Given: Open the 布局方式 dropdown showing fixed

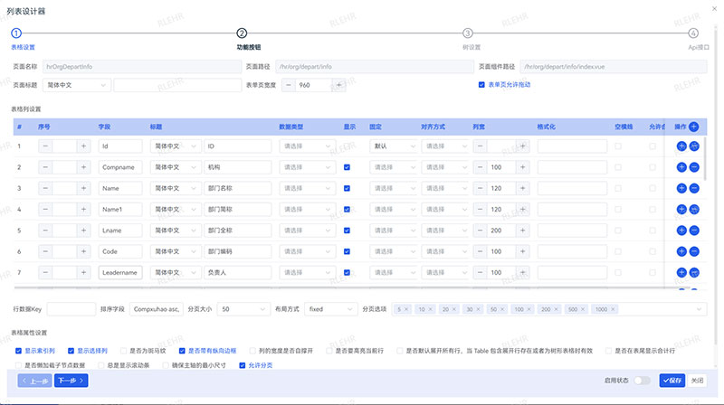Looking at the screenshot, I should pos(330,309).
